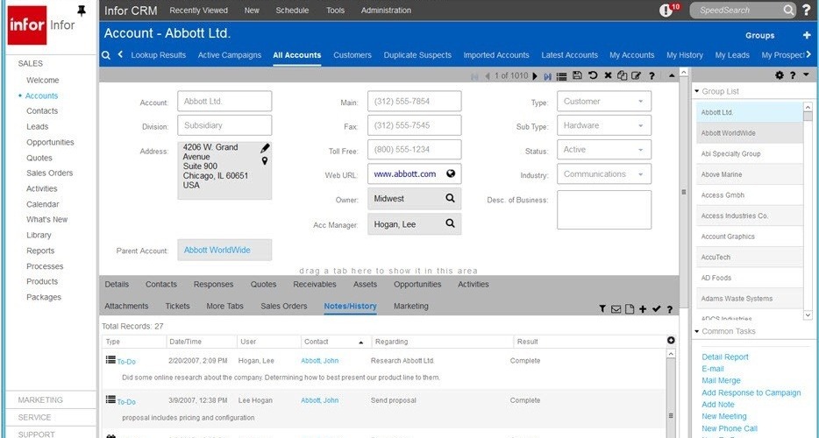Open the Type dropdown showing Customer

604,102
